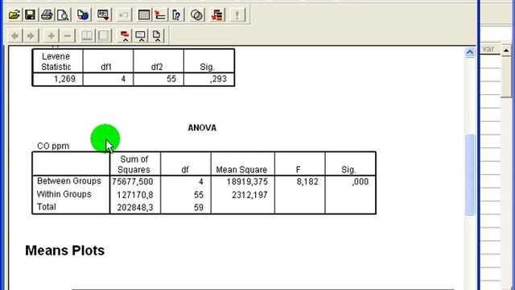Click the Insert Text page icon
The height and width of the screenshot is (290, 515).
157,35
